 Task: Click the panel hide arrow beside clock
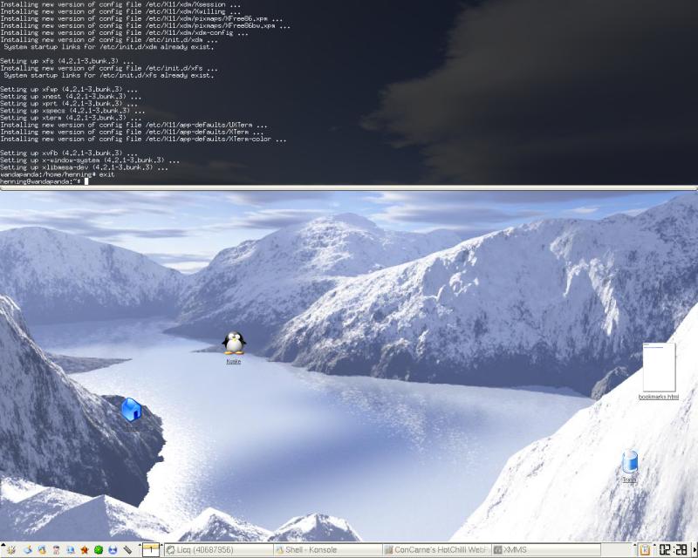click(694, 550)
